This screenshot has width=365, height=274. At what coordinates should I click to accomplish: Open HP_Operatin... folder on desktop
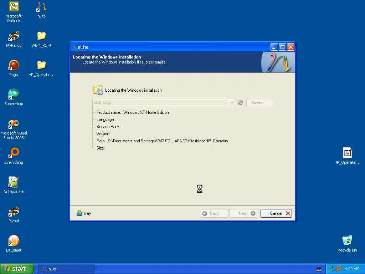[x=41, y=68]
